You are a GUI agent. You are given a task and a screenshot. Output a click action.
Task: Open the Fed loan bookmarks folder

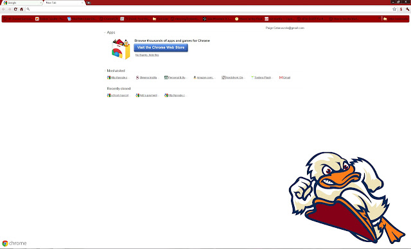tap(161, 19)
